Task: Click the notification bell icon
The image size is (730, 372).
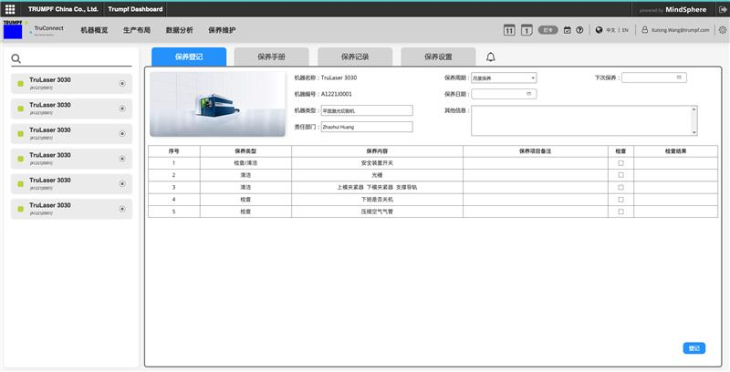Action: pos(491,57)
